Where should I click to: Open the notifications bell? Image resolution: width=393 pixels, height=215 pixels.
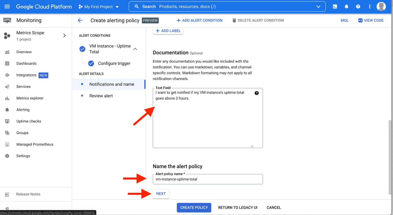pyautogui.click(x=346, y=7)
